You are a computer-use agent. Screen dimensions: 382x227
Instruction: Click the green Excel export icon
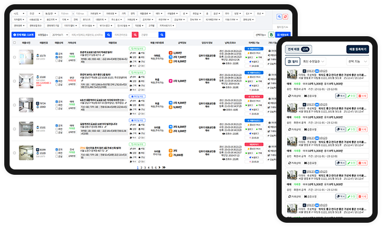pos(271,35)
